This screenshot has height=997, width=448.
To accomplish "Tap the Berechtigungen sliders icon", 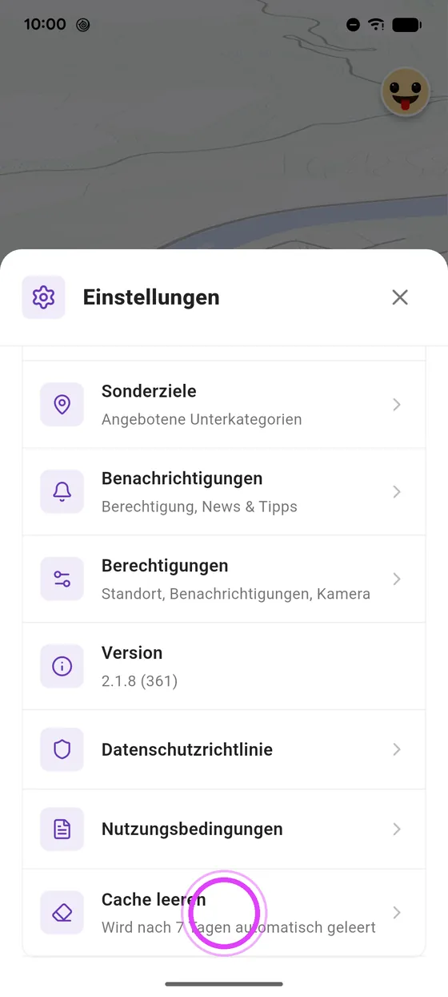I will 62,579.
